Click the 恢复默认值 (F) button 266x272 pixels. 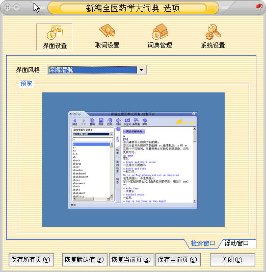(85, 260)
